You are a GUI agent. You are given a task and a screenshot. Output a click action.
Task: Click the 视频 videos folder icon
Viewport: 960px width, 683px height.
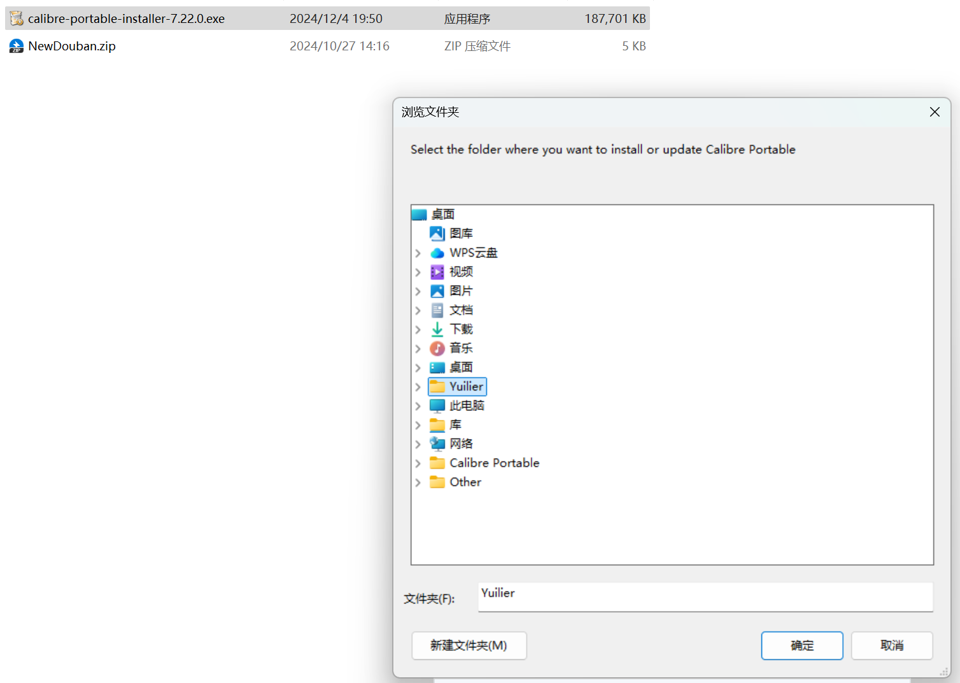point(437,272)
